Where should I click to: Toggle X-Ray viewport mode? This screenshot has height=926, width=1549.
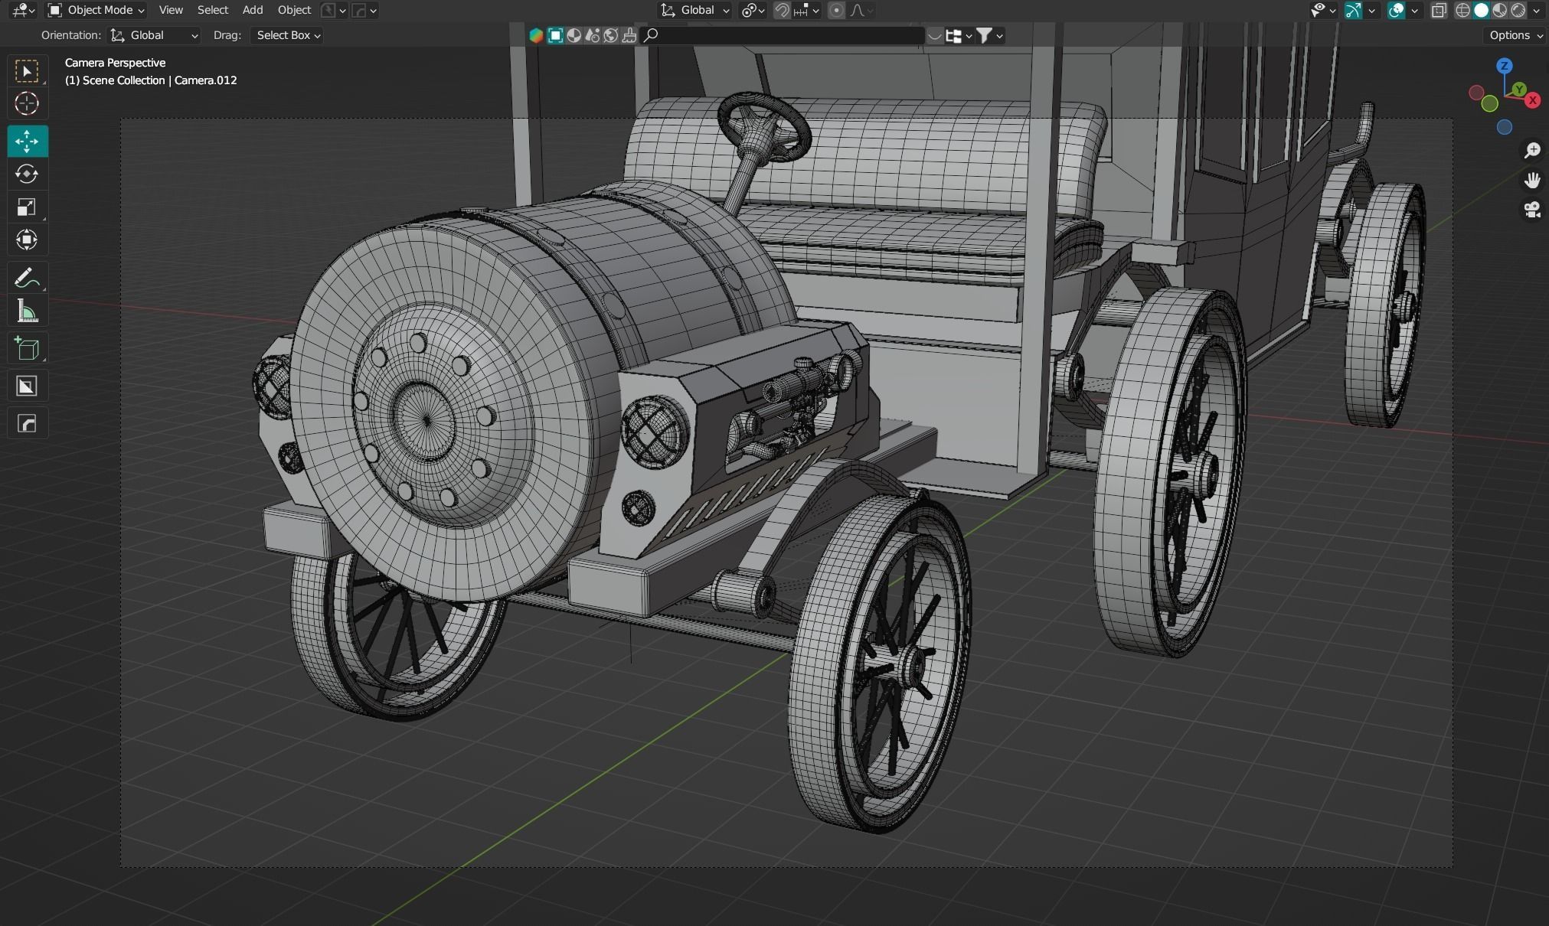point(1439,10)
